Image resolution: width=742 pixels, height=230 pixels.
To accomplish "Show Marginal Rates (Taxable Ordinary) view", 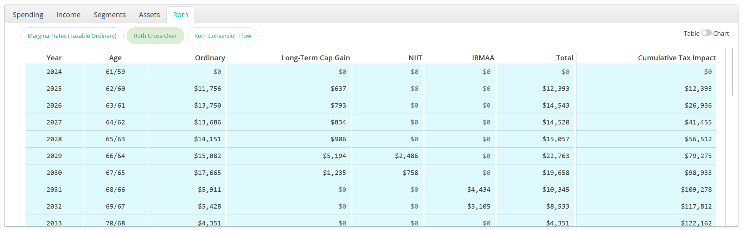I will pos(72,36).
